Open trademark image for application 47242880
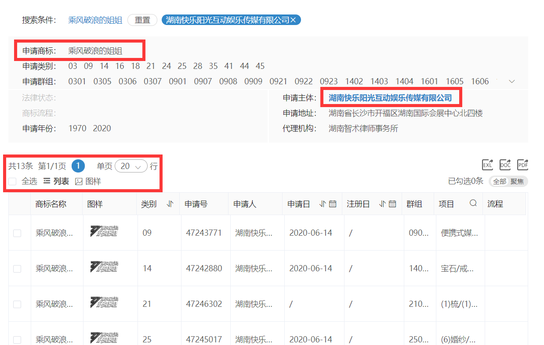544x345 pixels. (x=104, y=266)
